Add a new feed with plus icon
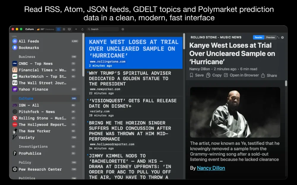Viewport: 297px width, 185px height. [x=76, y=29]
